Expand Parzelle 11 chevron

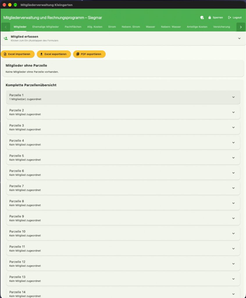(233, 249)
